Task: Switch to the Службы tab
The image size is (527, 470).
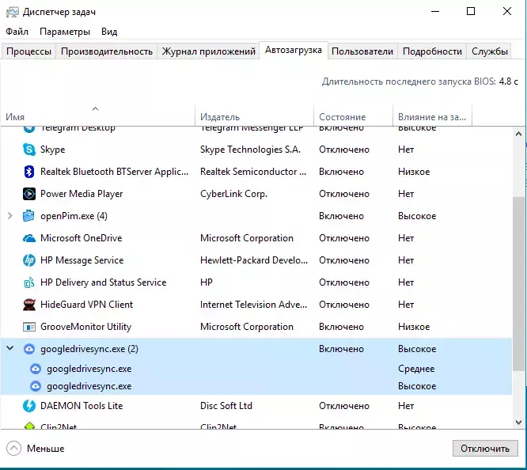Action: pyautogui.click(x=489, y=51)
